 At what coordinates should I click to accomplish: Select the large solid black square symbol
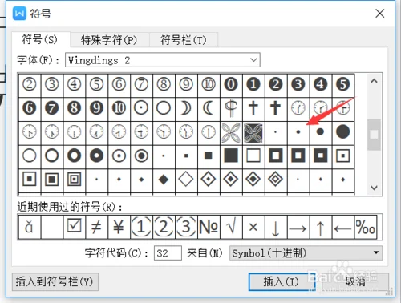231,156
